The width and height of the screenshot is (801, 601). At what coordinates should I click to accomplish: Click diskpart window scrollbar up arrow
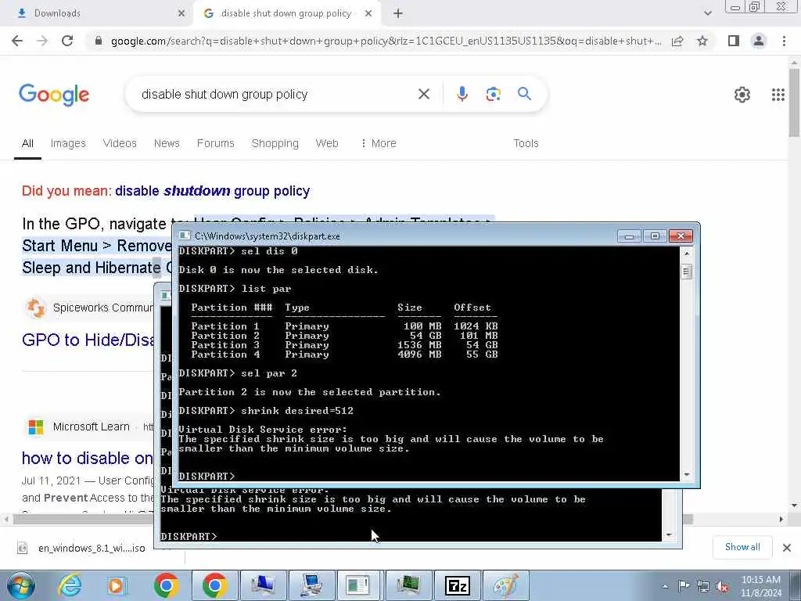point(687,253)
